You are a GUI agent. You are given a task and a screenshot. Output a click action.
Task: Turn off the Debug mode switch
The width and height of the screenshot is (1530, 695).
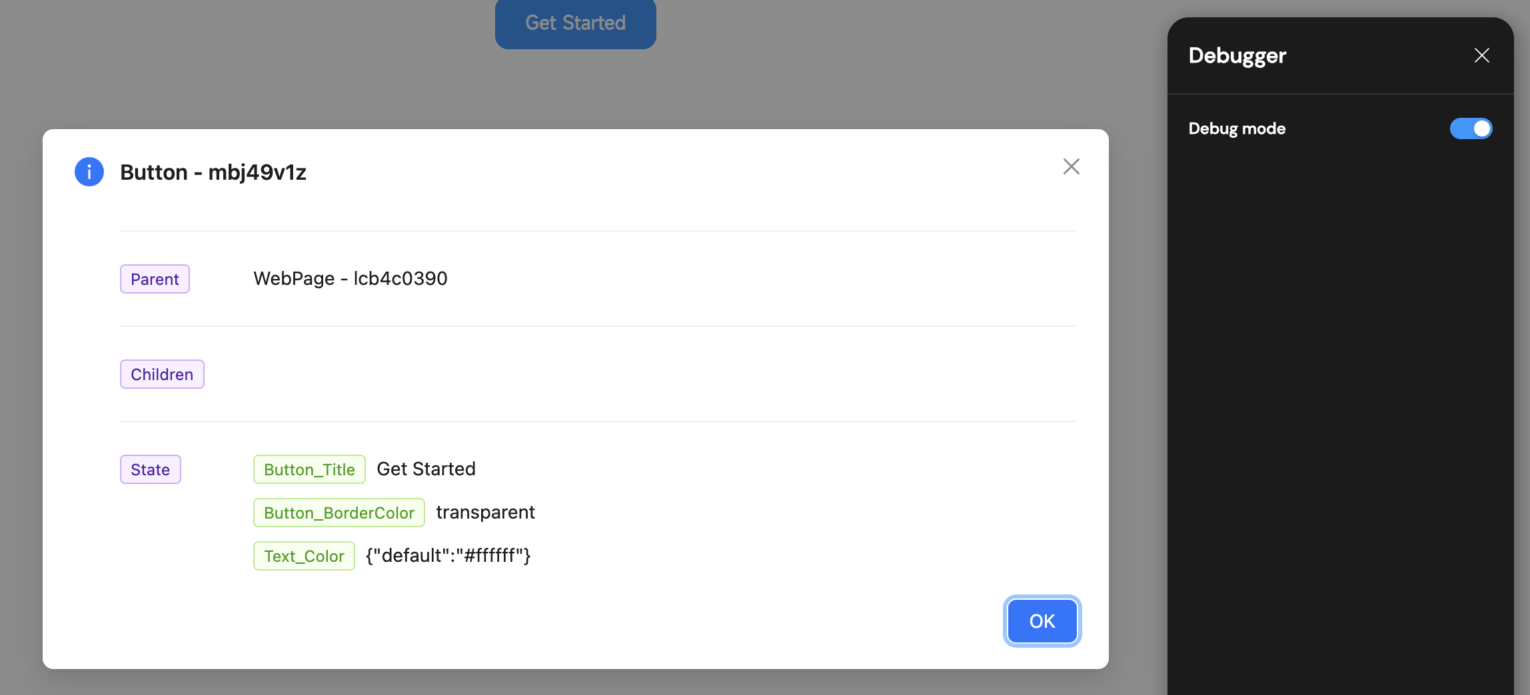click(x=1471, y=128)
